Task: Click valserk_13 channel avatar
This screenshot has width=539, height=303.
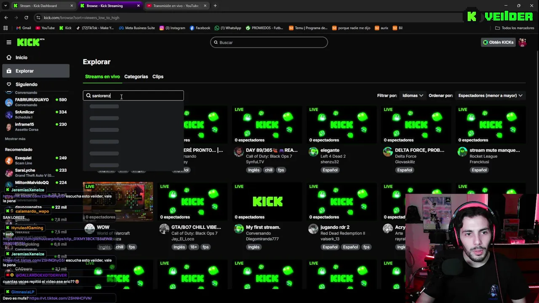Action: [x=313, y=229]
